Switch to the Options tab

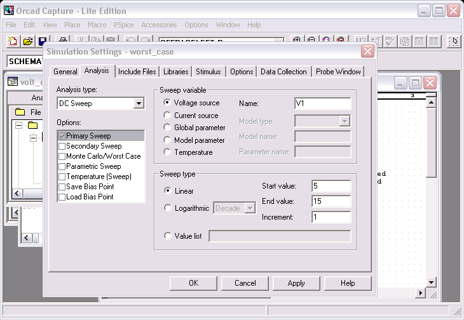[242, 72]
